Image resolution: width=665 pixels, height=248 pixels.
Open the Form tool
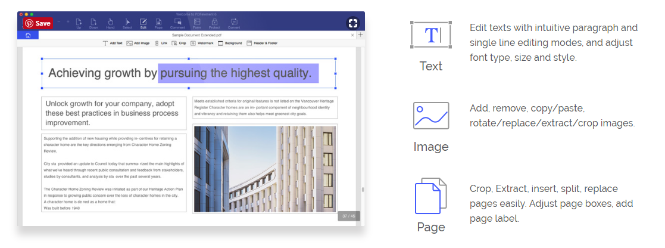(x=197, y=23)
